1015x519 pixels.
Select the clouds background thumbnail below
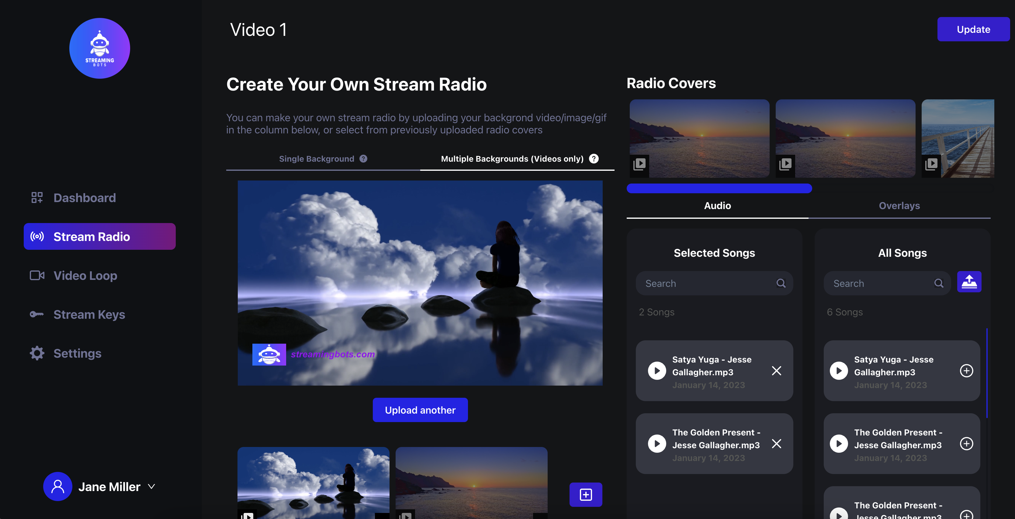(x=313, y=483)
